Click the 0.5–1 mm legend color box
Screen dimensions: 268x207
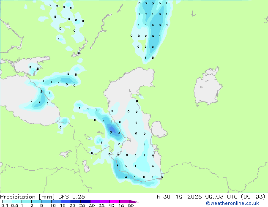pos(17,202)
